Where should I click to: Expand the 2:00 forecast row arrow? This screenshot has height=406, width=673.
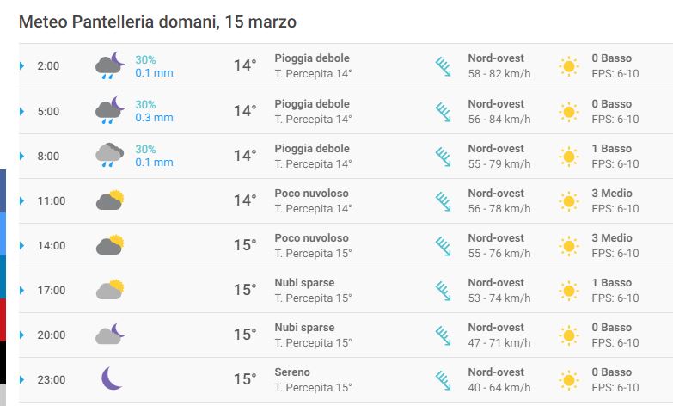point(21,65)
